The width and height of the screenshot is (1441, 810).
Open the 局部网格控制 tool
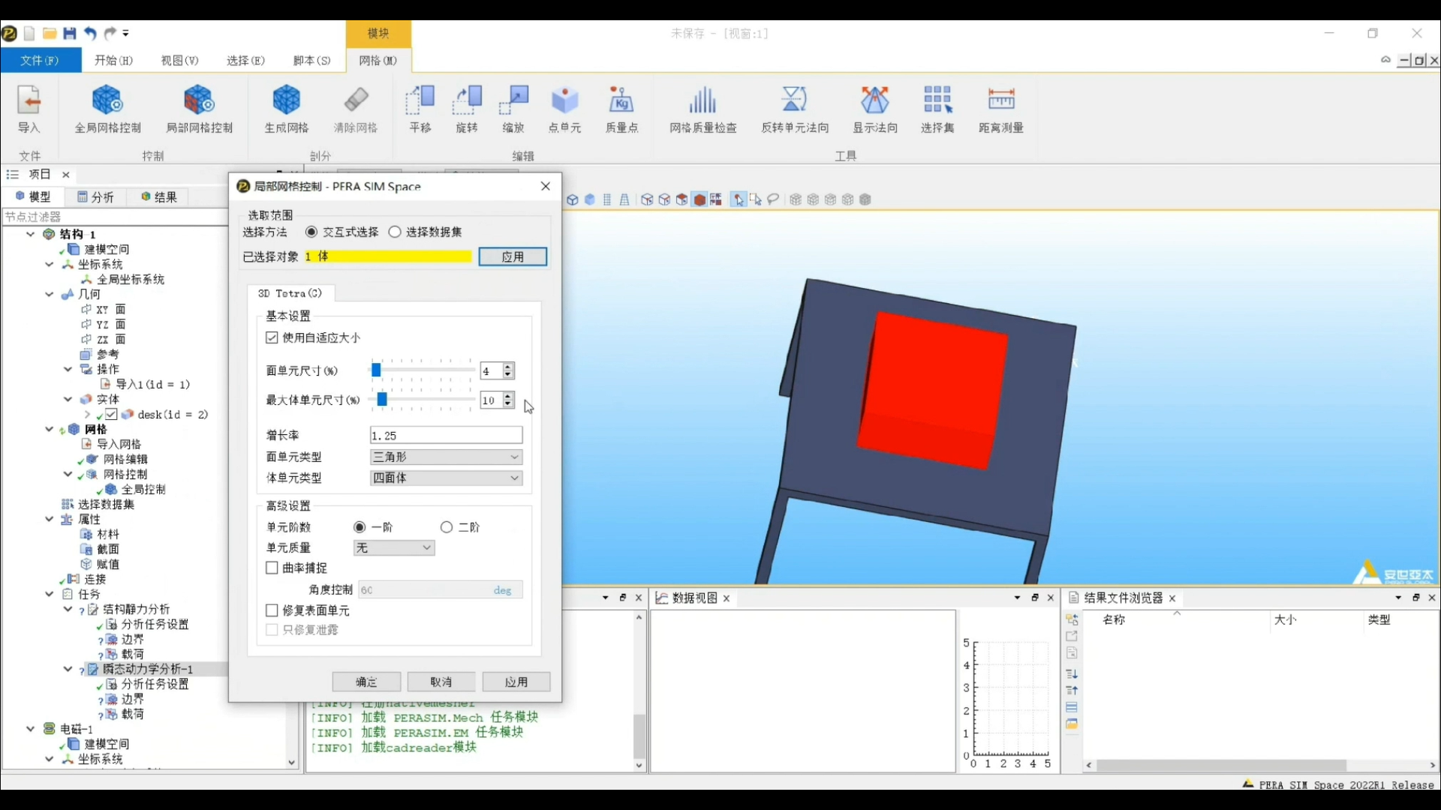199,109
